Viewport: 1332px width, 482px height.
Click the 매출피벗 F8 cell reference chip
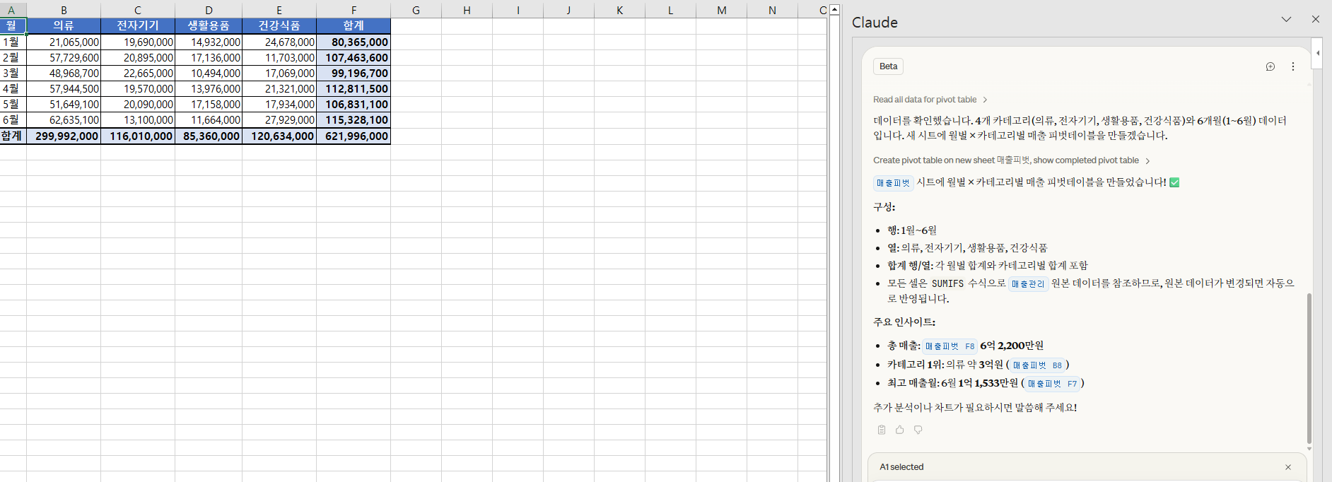coord(950,346)
